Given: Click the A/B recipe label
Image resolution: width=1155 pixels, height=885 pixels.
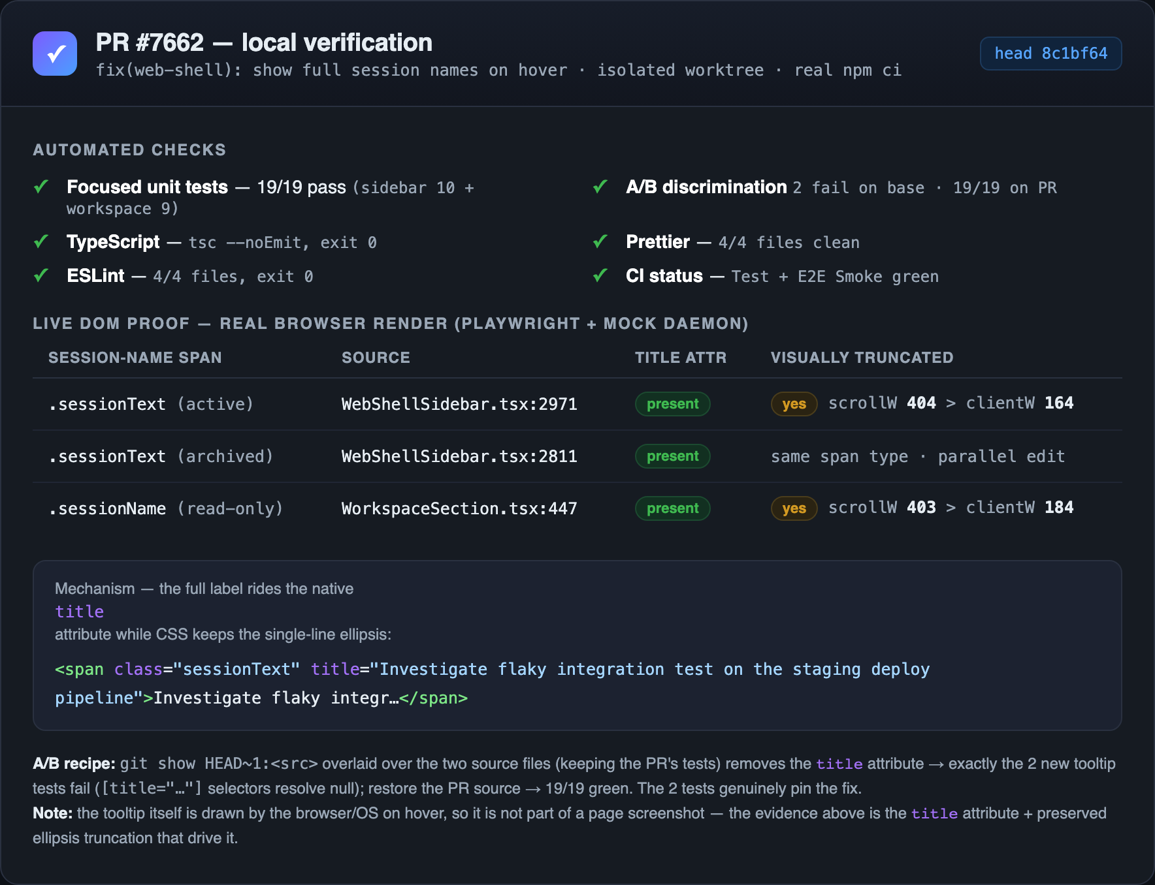Looking at the screenshot, I should (74, 764).
